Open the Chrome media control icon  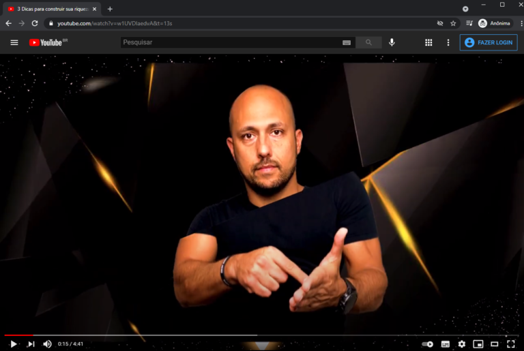click(469, 23)
